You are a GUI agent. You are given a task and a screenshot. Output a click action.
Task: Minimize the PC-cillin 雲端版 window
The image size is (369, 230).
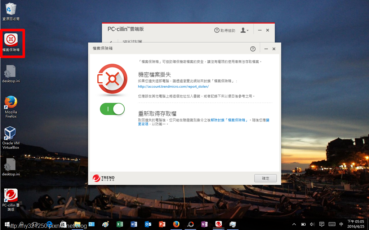click(259, 30)
